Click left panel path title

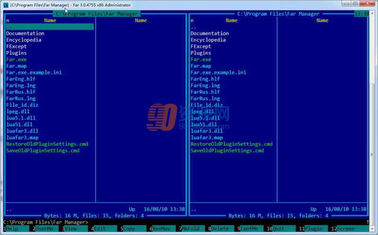click(97, 14)
